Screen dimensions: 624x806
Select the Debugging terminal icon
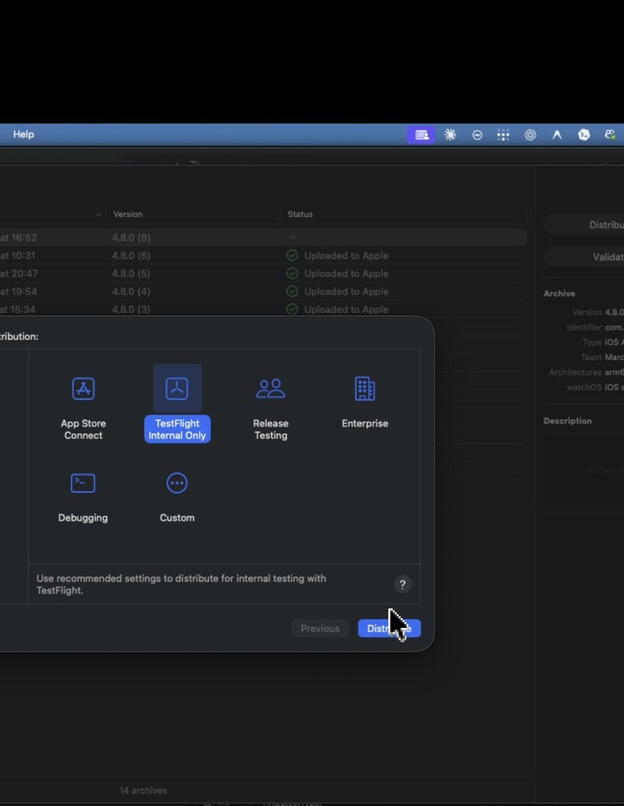(83, 483)
